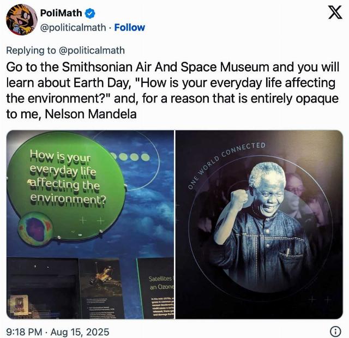The image size is (349, 338).
Task: Click the Satellites an Ozone panel heading
Action: tap(161, 282)
